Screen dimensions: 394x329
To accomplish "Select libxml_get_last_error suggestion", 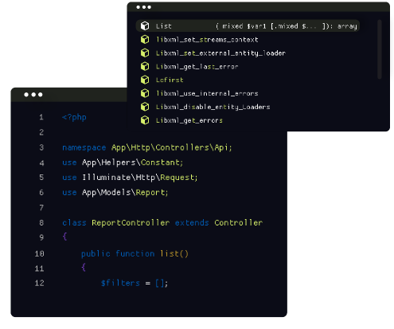I will 197,66.
